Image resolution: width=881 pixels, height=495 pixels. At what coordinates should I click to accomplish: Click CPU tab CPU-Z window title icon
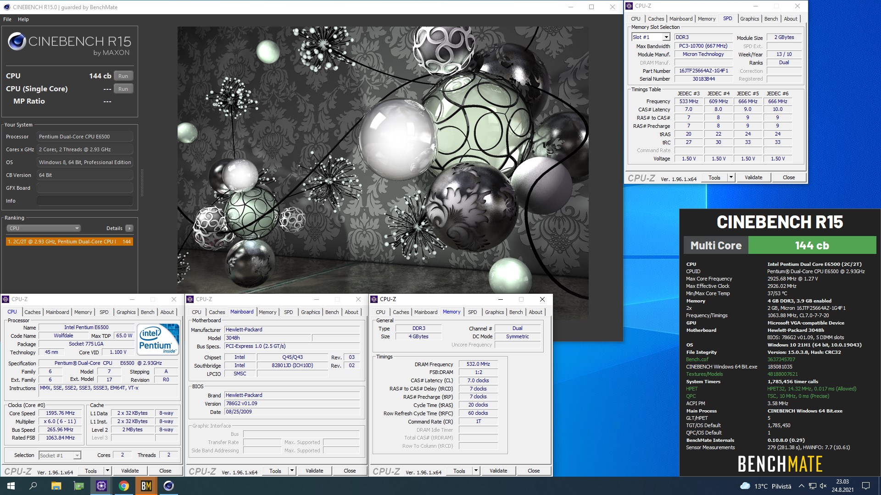coord(6,299)
